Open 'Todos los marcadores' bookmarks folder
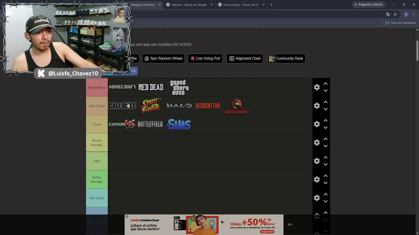The width and height of the screenshot is (419, 235). click(401, 23)
